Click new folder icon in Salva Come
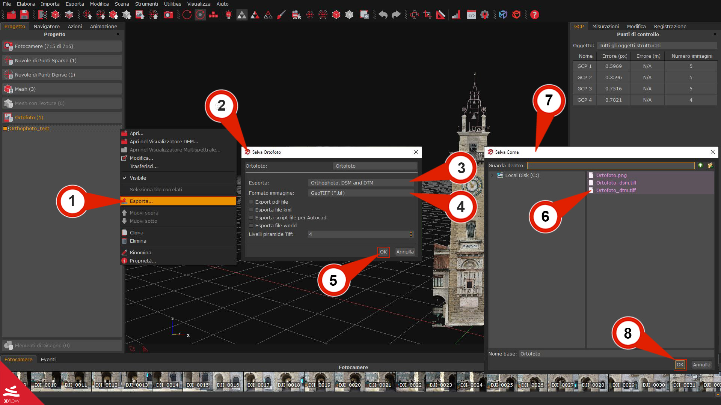The image size is (721, 405). click(x=710, y=165)
